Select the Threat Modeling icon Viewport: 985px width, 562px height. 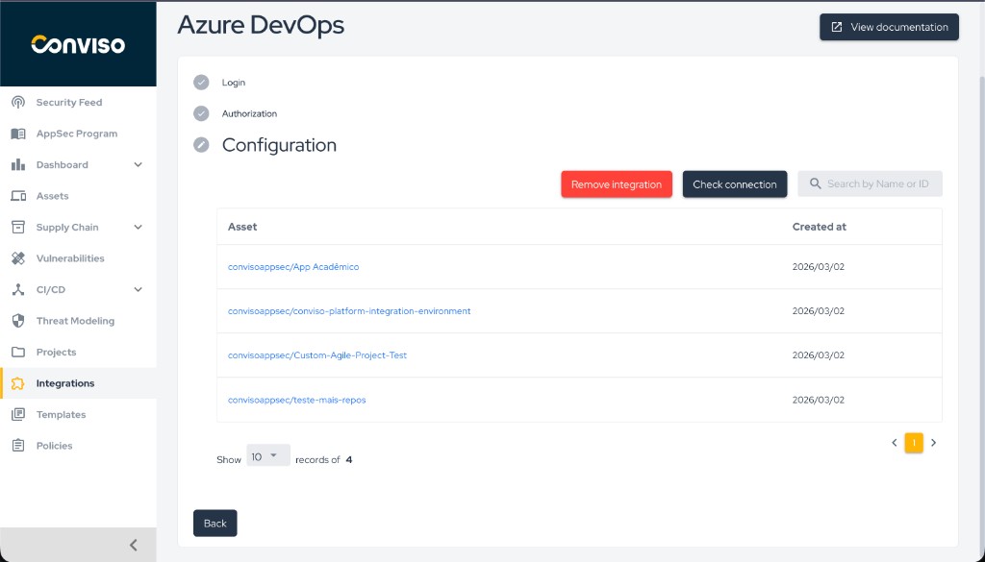pos(17,320)
